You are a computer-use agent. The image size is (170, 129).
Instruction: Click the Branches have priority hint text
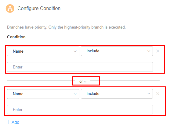click(66, 27)
